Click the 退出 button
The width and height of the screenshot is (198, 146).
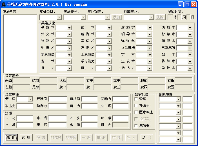click(146, 138)
